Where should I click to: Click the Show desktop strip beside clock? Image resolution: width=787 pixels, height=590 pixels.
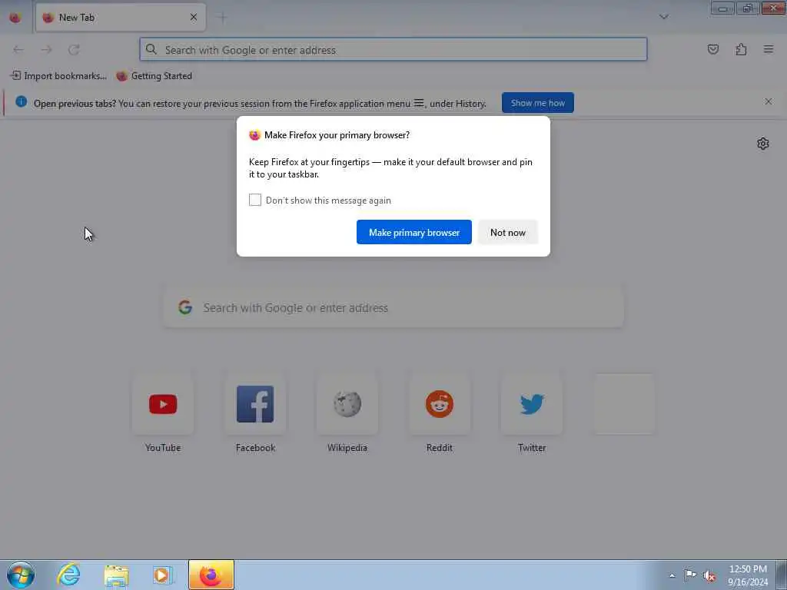pyautogui.click(x=782, y=575)
